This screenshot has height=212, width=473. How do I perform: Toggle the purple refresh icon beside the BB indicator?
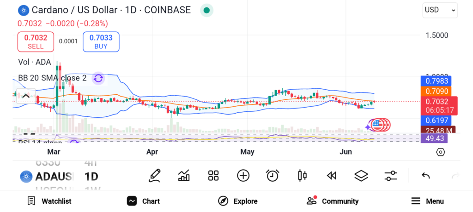tap(98, 78)
